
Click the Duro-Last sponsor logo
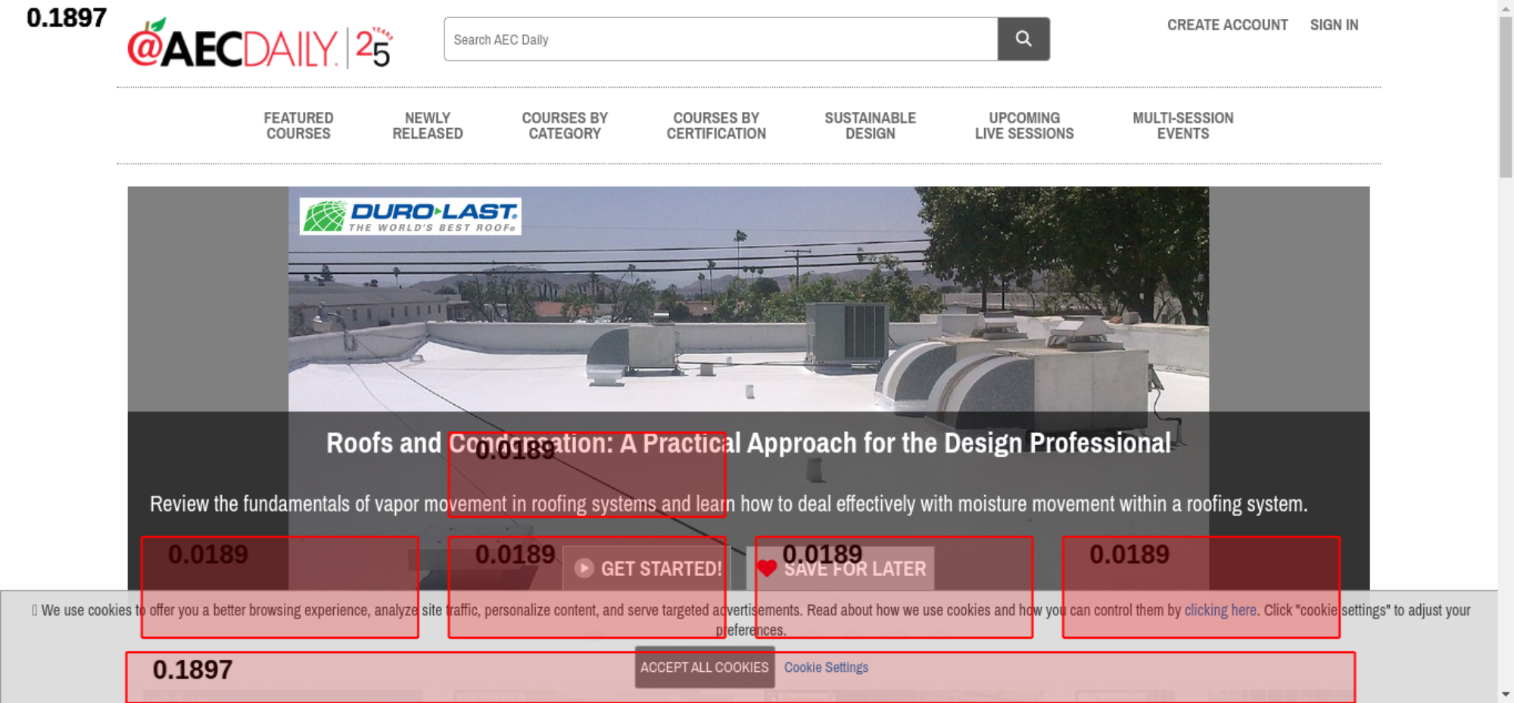pos(410,216)
